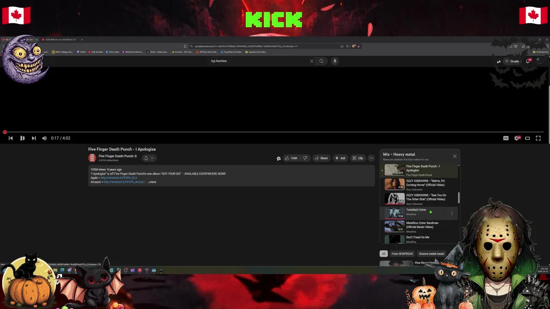Select the 'All' filter chip
This screenshot has width=550, height=309.
click(x=384, y=254)
